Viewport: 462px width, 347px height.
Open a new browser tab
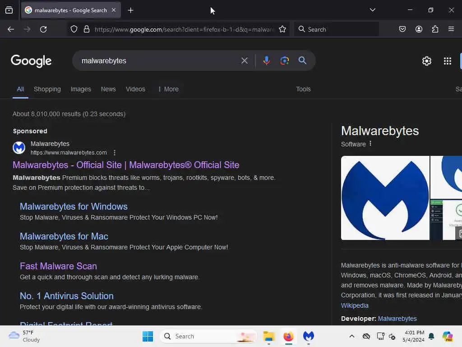click(130, 10)
